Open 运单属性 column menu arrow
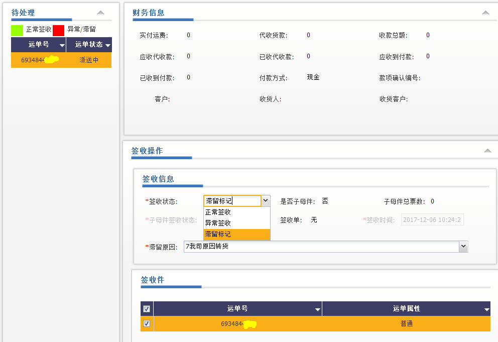498x342 pixels. tap(486, 309)
